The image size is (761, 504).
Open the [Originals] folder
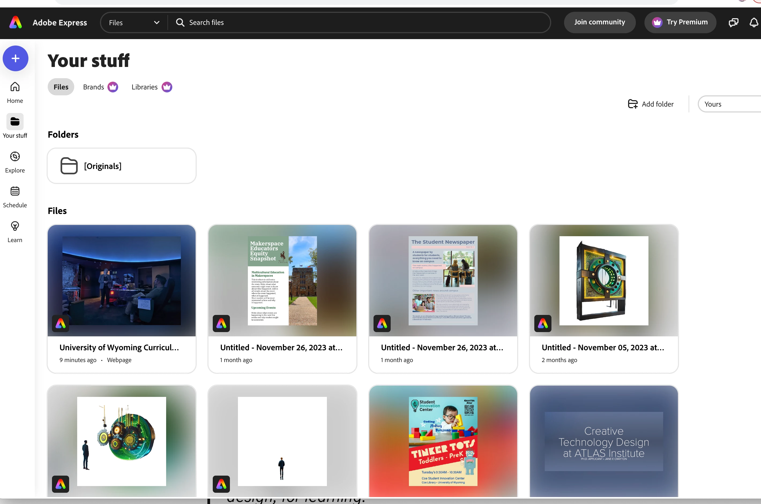point(122,166)
